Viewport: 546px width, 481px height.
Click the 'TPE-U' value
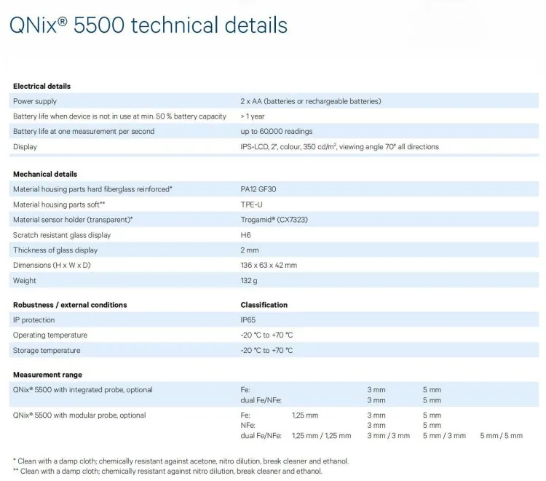point(251,204)
